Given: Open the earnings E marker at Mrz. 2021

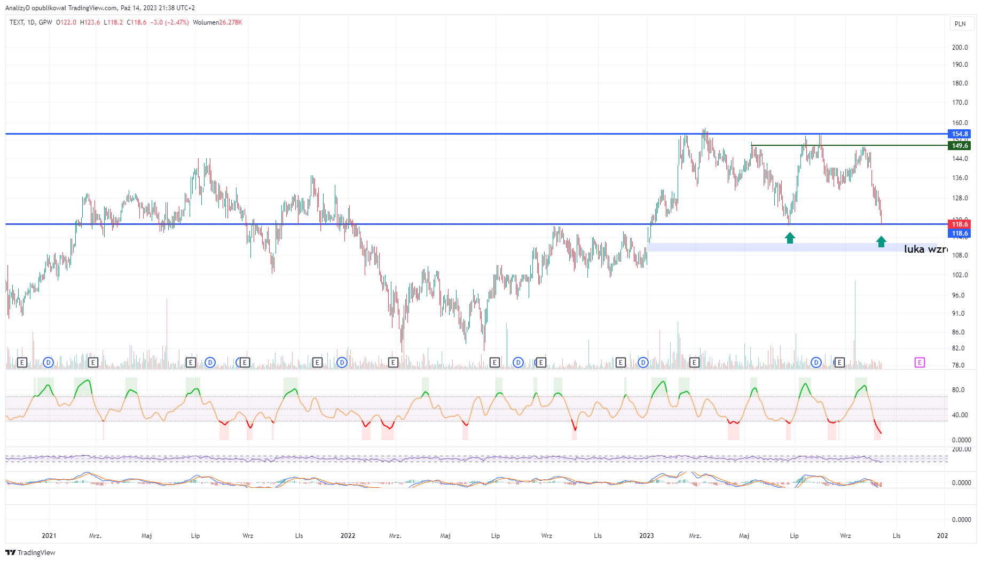Looking at the screenshot, I should point(93,363).
